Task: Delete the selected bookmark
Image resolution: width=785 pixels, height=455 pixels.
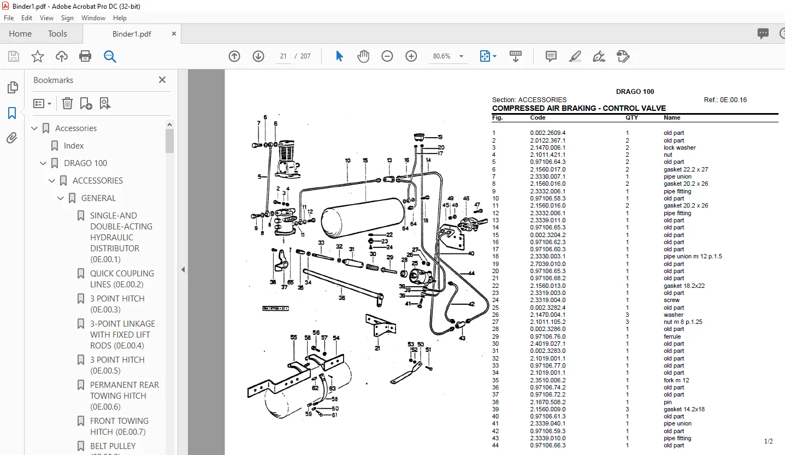Action: pos(67,103)
